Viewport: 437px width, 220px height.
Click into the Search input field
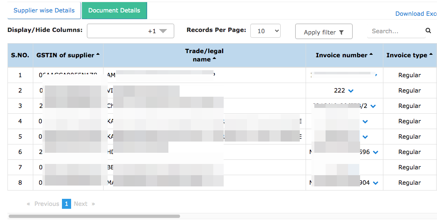[396, 31]
